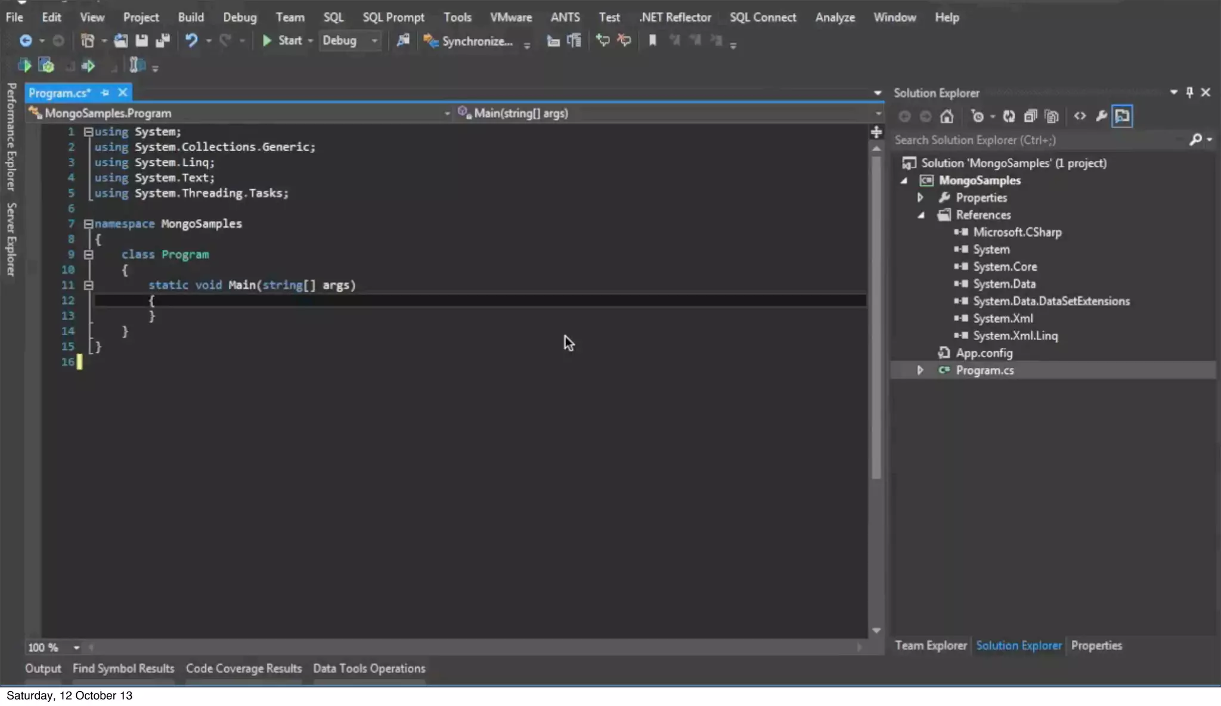Click the increase line indent icon

click(x=574, y=41)
